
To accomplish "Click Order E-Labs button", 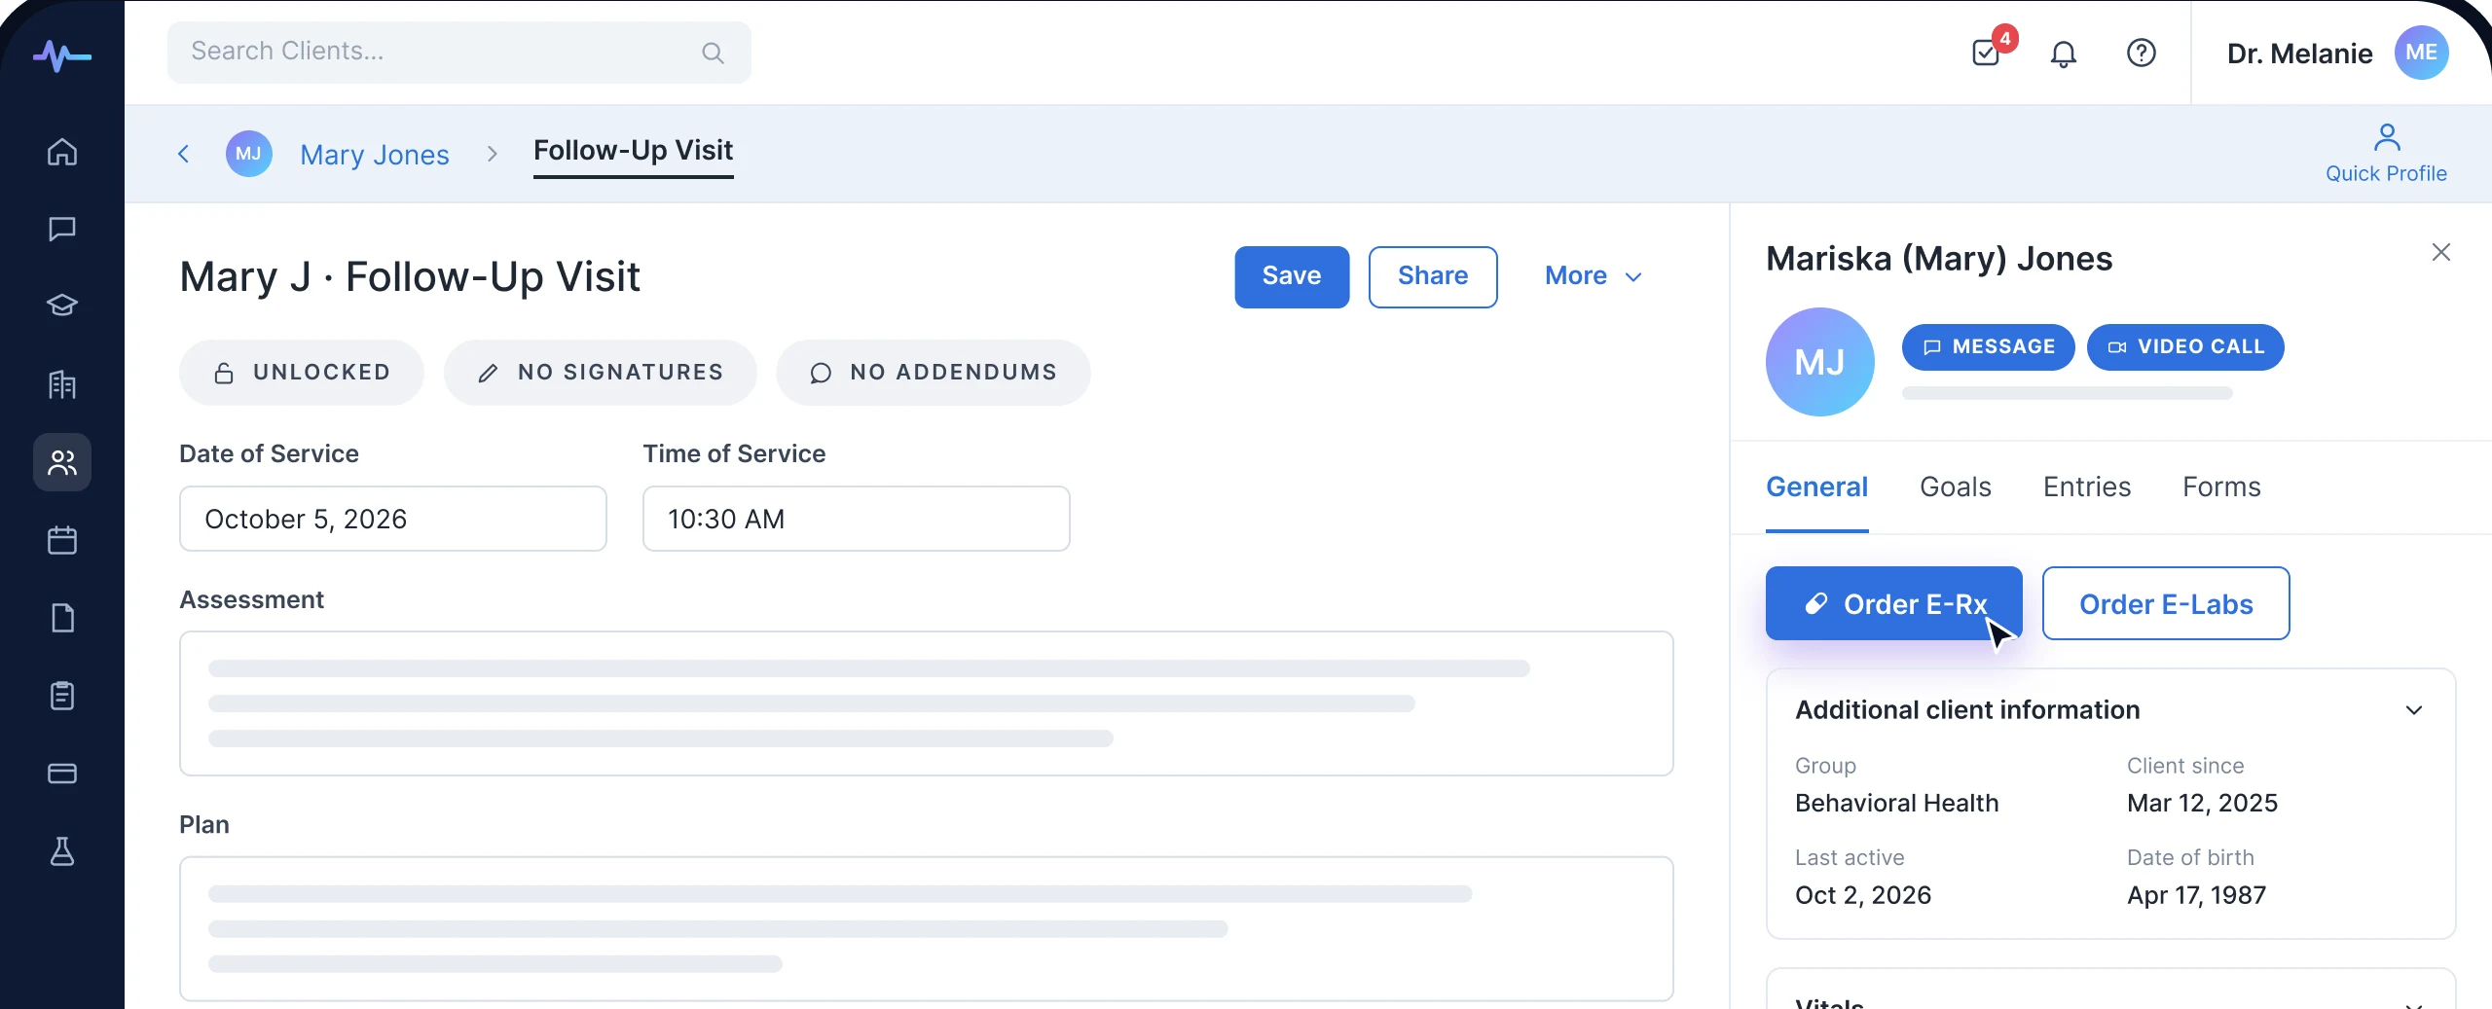I will pos(2166,603).
